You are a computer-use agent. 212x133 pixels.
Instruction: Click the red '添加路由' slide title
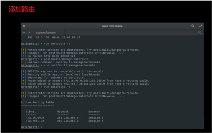point(21,10)
